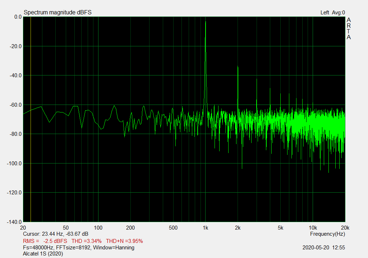The image size is (368, 258).
Task: Click the '20' frequency axis label
Action: [x=23, y=228]
